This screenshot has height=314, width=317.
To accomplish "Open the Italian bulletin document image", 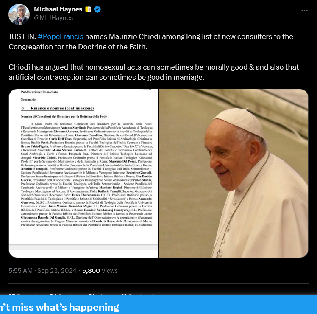I will [83, 173].
